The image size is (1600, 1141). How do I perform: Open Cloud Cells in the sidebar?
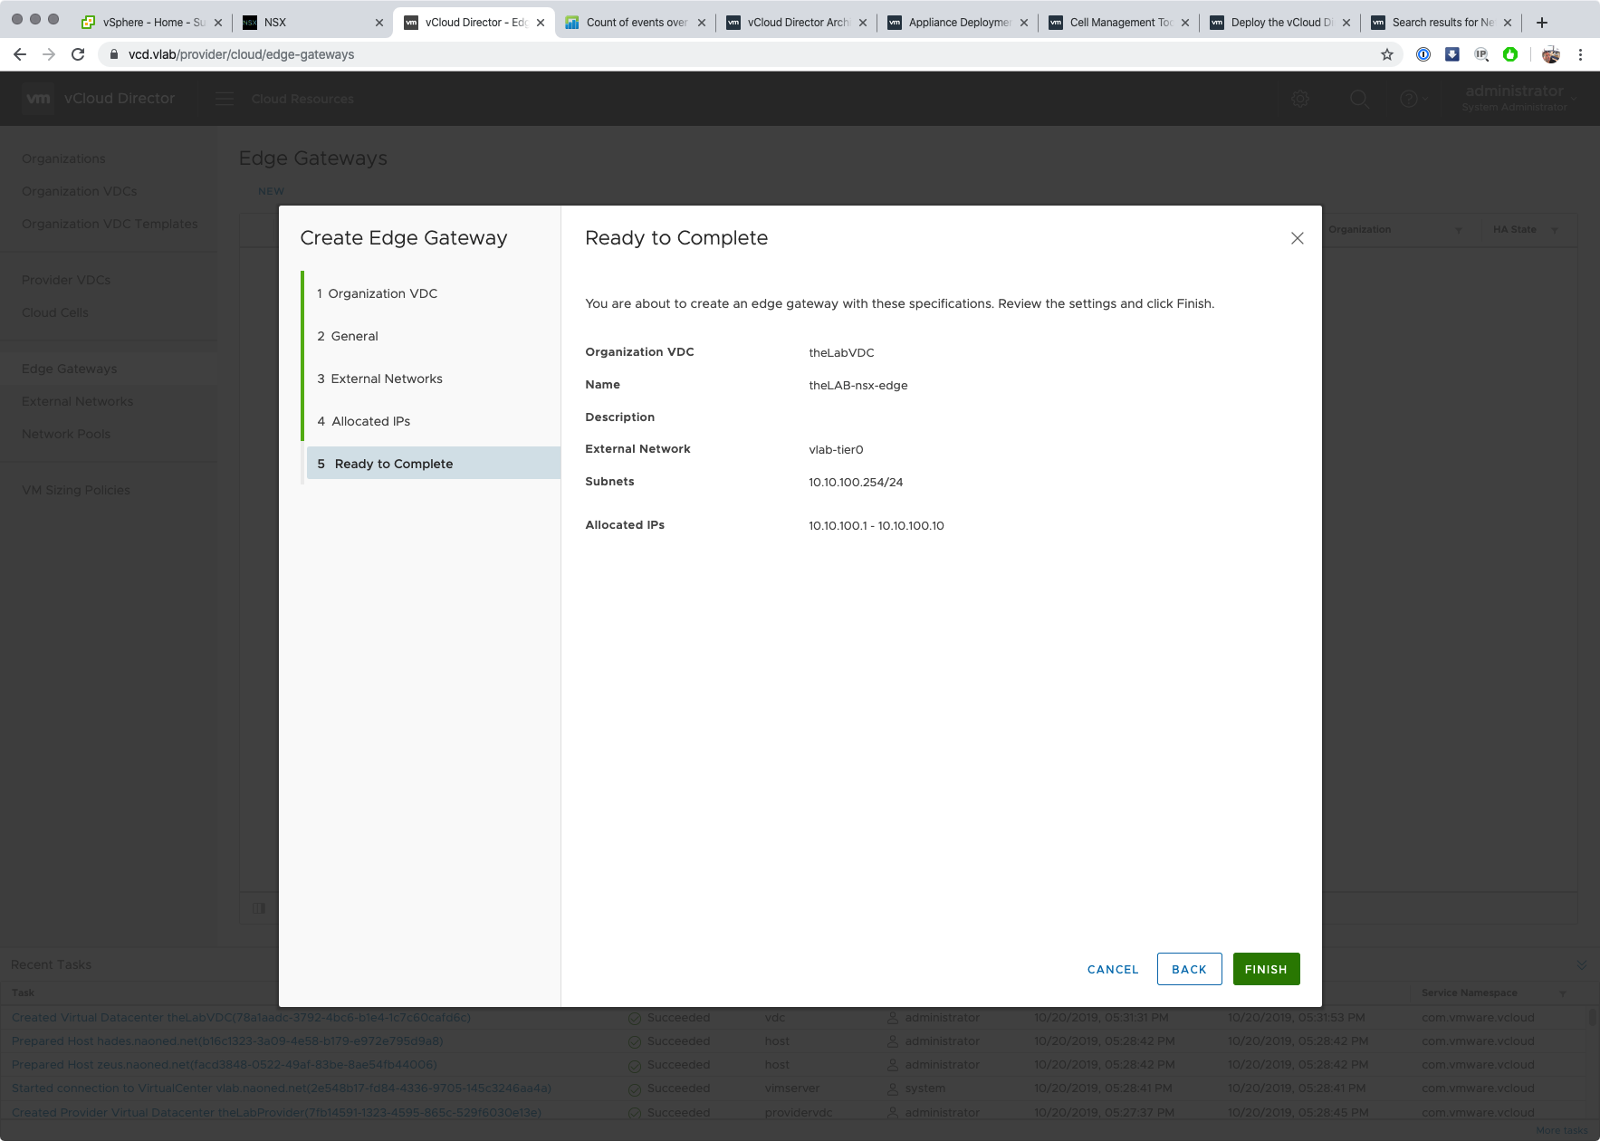55,312
